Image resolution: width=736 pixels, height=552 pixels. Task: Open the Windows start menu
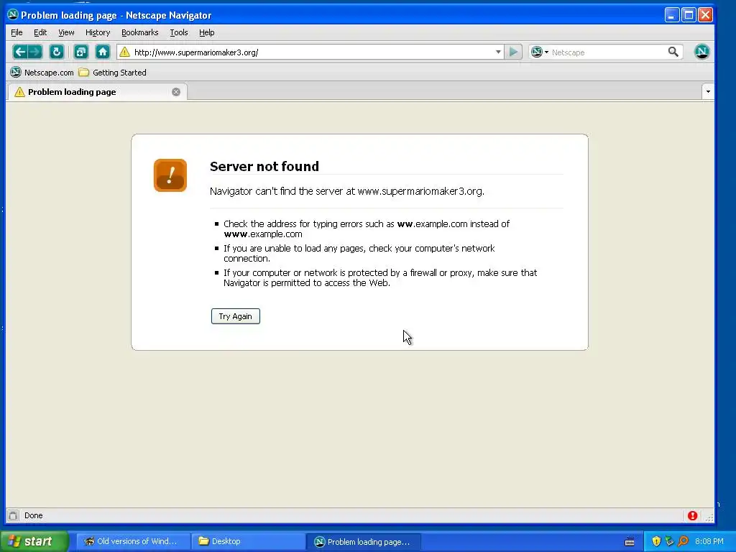34,541
